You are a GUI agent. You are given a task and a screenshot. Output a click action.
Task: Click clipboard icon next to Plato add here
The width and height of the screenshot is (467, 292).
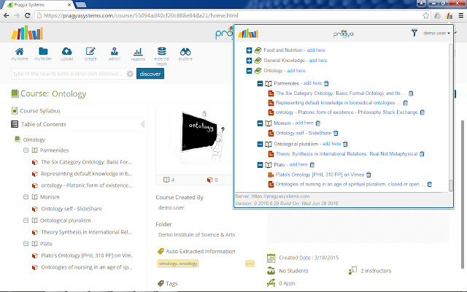(x=312, y=165)
